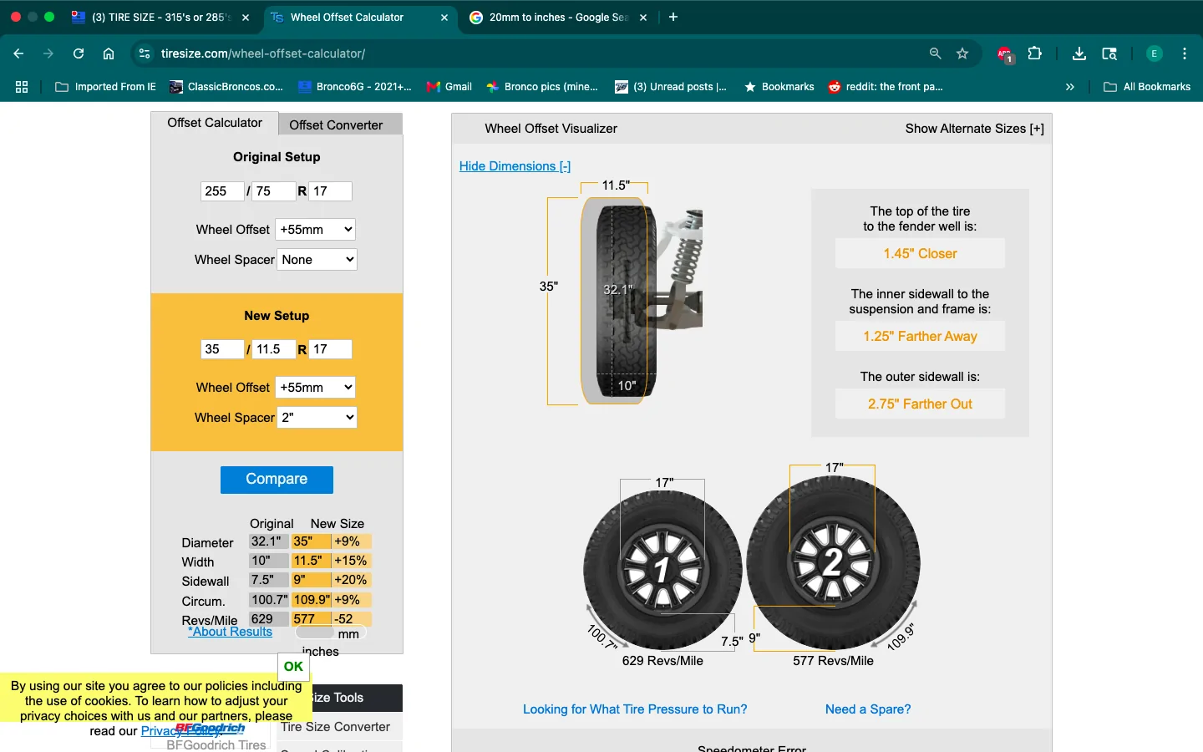Switch to the 20mm to inches Google tab

click(558, 17)
